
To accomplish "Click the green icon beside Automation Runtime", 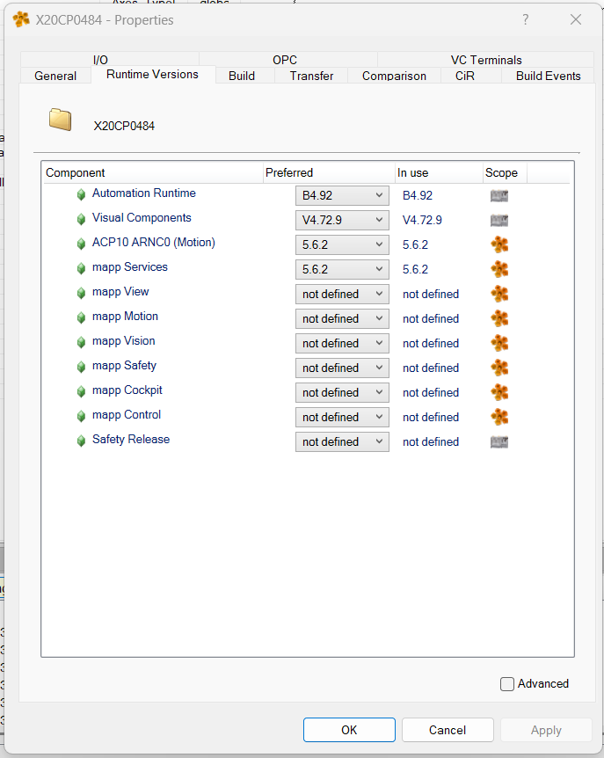I will (81, 195).
